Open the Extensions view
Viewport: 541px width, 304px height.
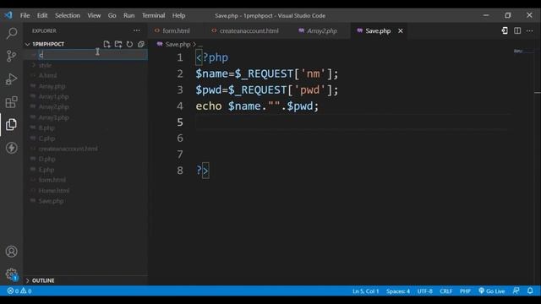(11, 102)
